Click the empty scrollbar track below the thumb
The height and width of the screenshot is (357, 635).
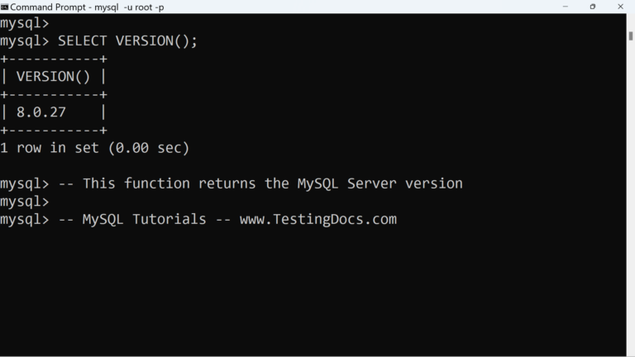pyautogui.click(x=630, y=207)
